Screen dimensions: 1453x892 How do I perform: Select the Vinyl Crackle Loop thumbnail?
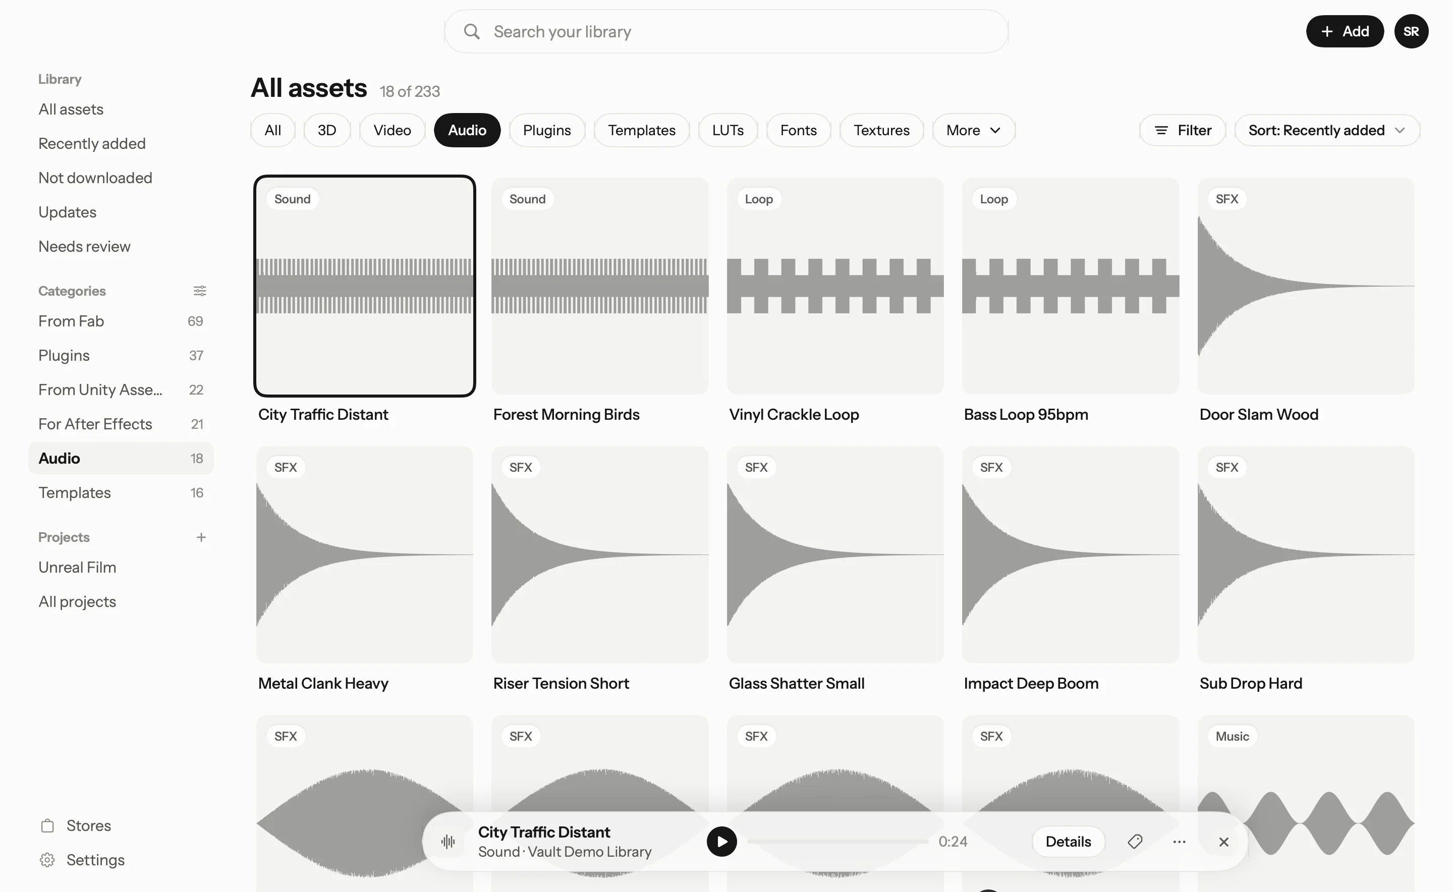[835, 286]
